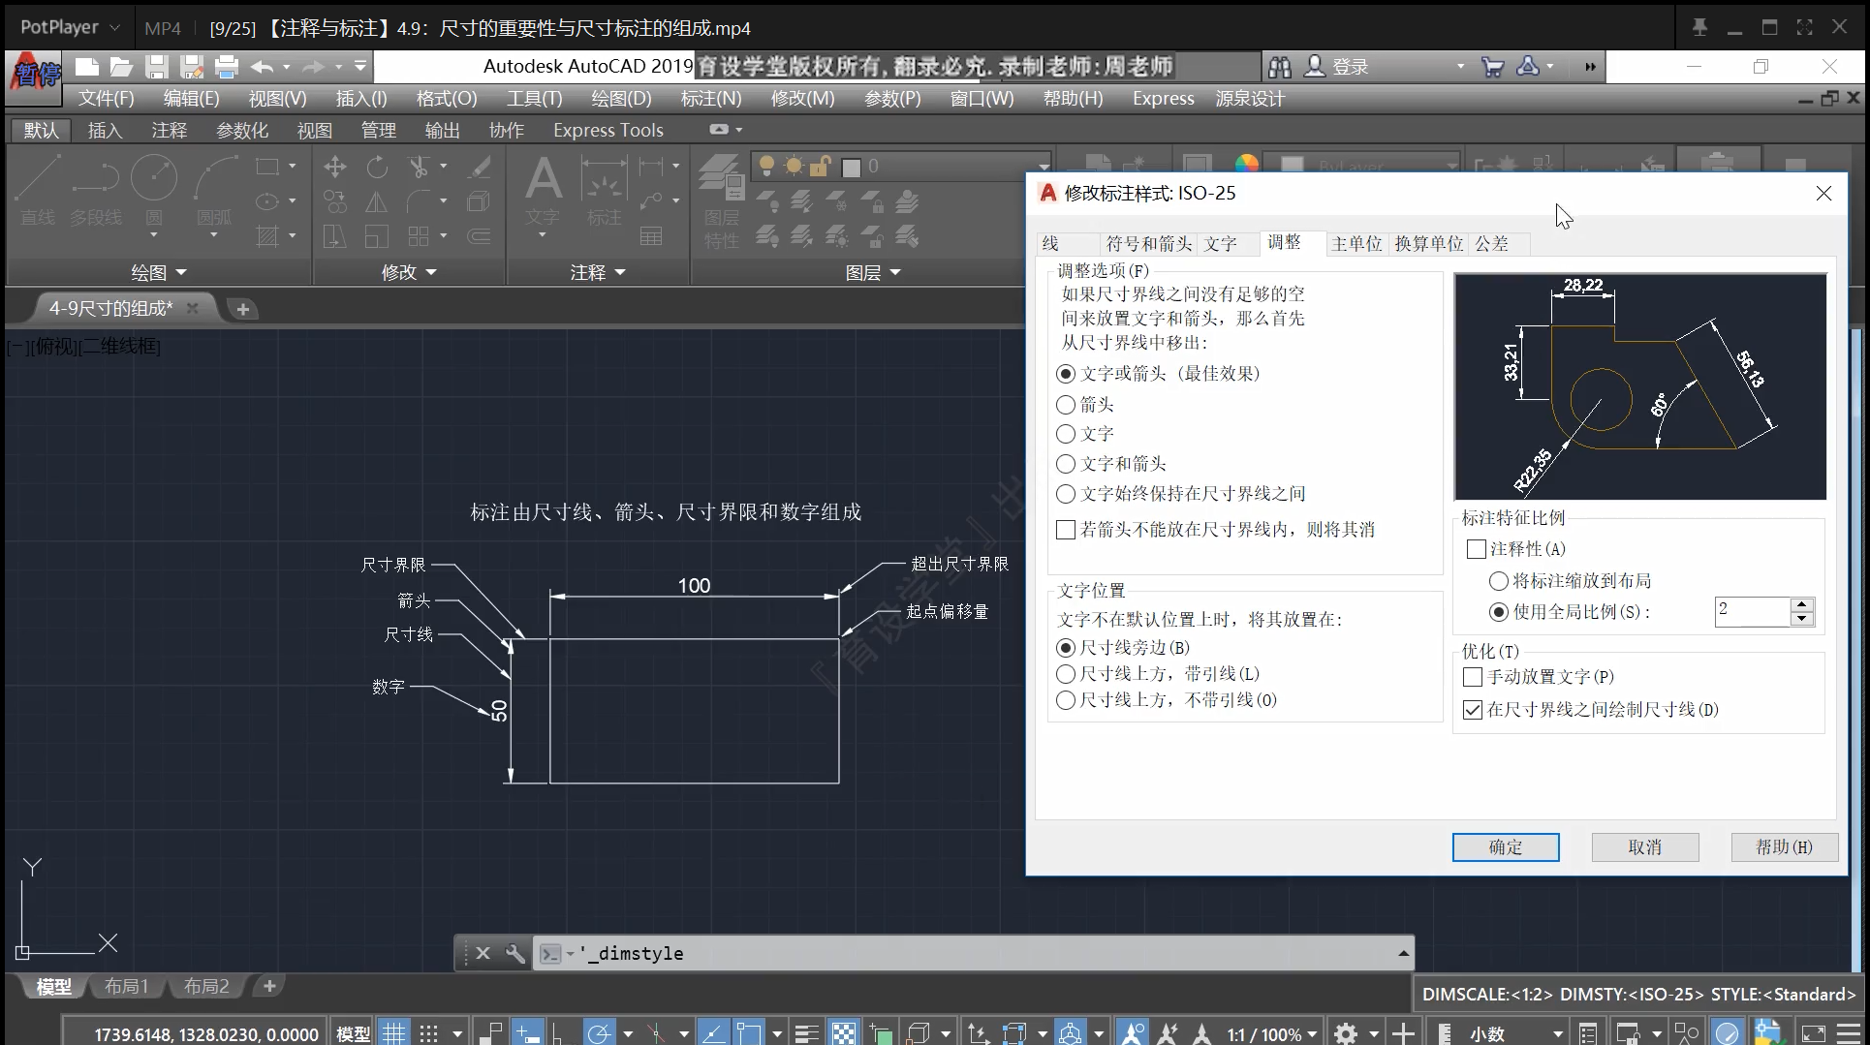The width and height of the screenshot is (1870, 1045).
Task: Toggle the grid display icon in status bar
Action: pyautogui.click(x=393, y=1033)
